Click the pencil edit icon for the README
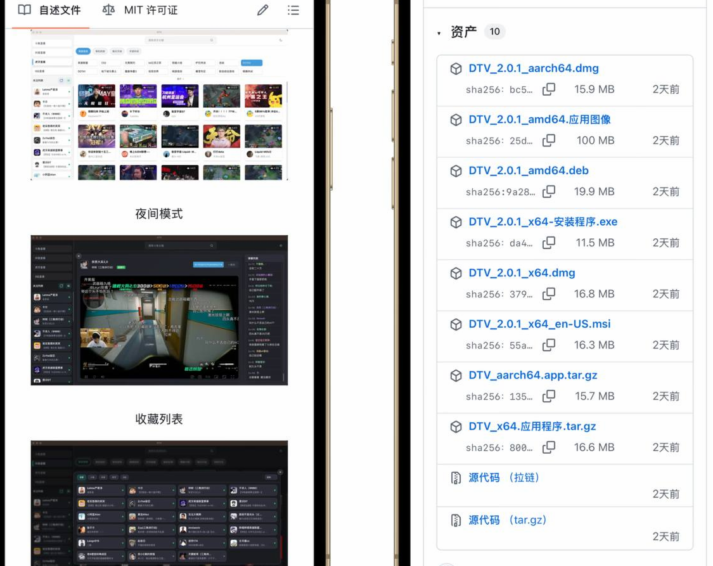Screen dimensions: 713x566 click(263, 10)
